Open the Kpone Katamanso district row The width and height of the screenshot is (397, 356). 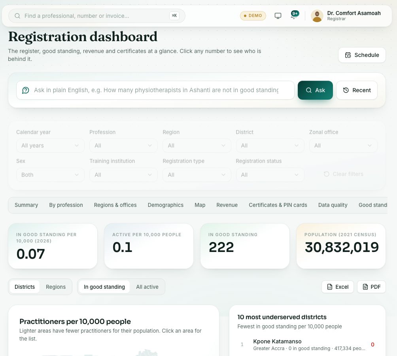pyautogui.click(x=307, y=345)
